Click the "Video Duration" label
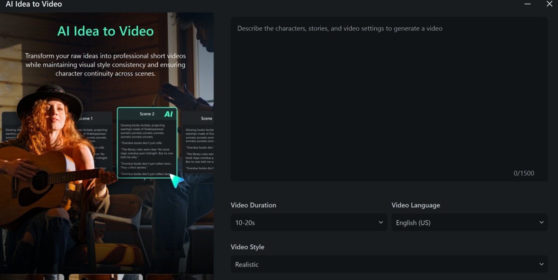 click(253, 205)
